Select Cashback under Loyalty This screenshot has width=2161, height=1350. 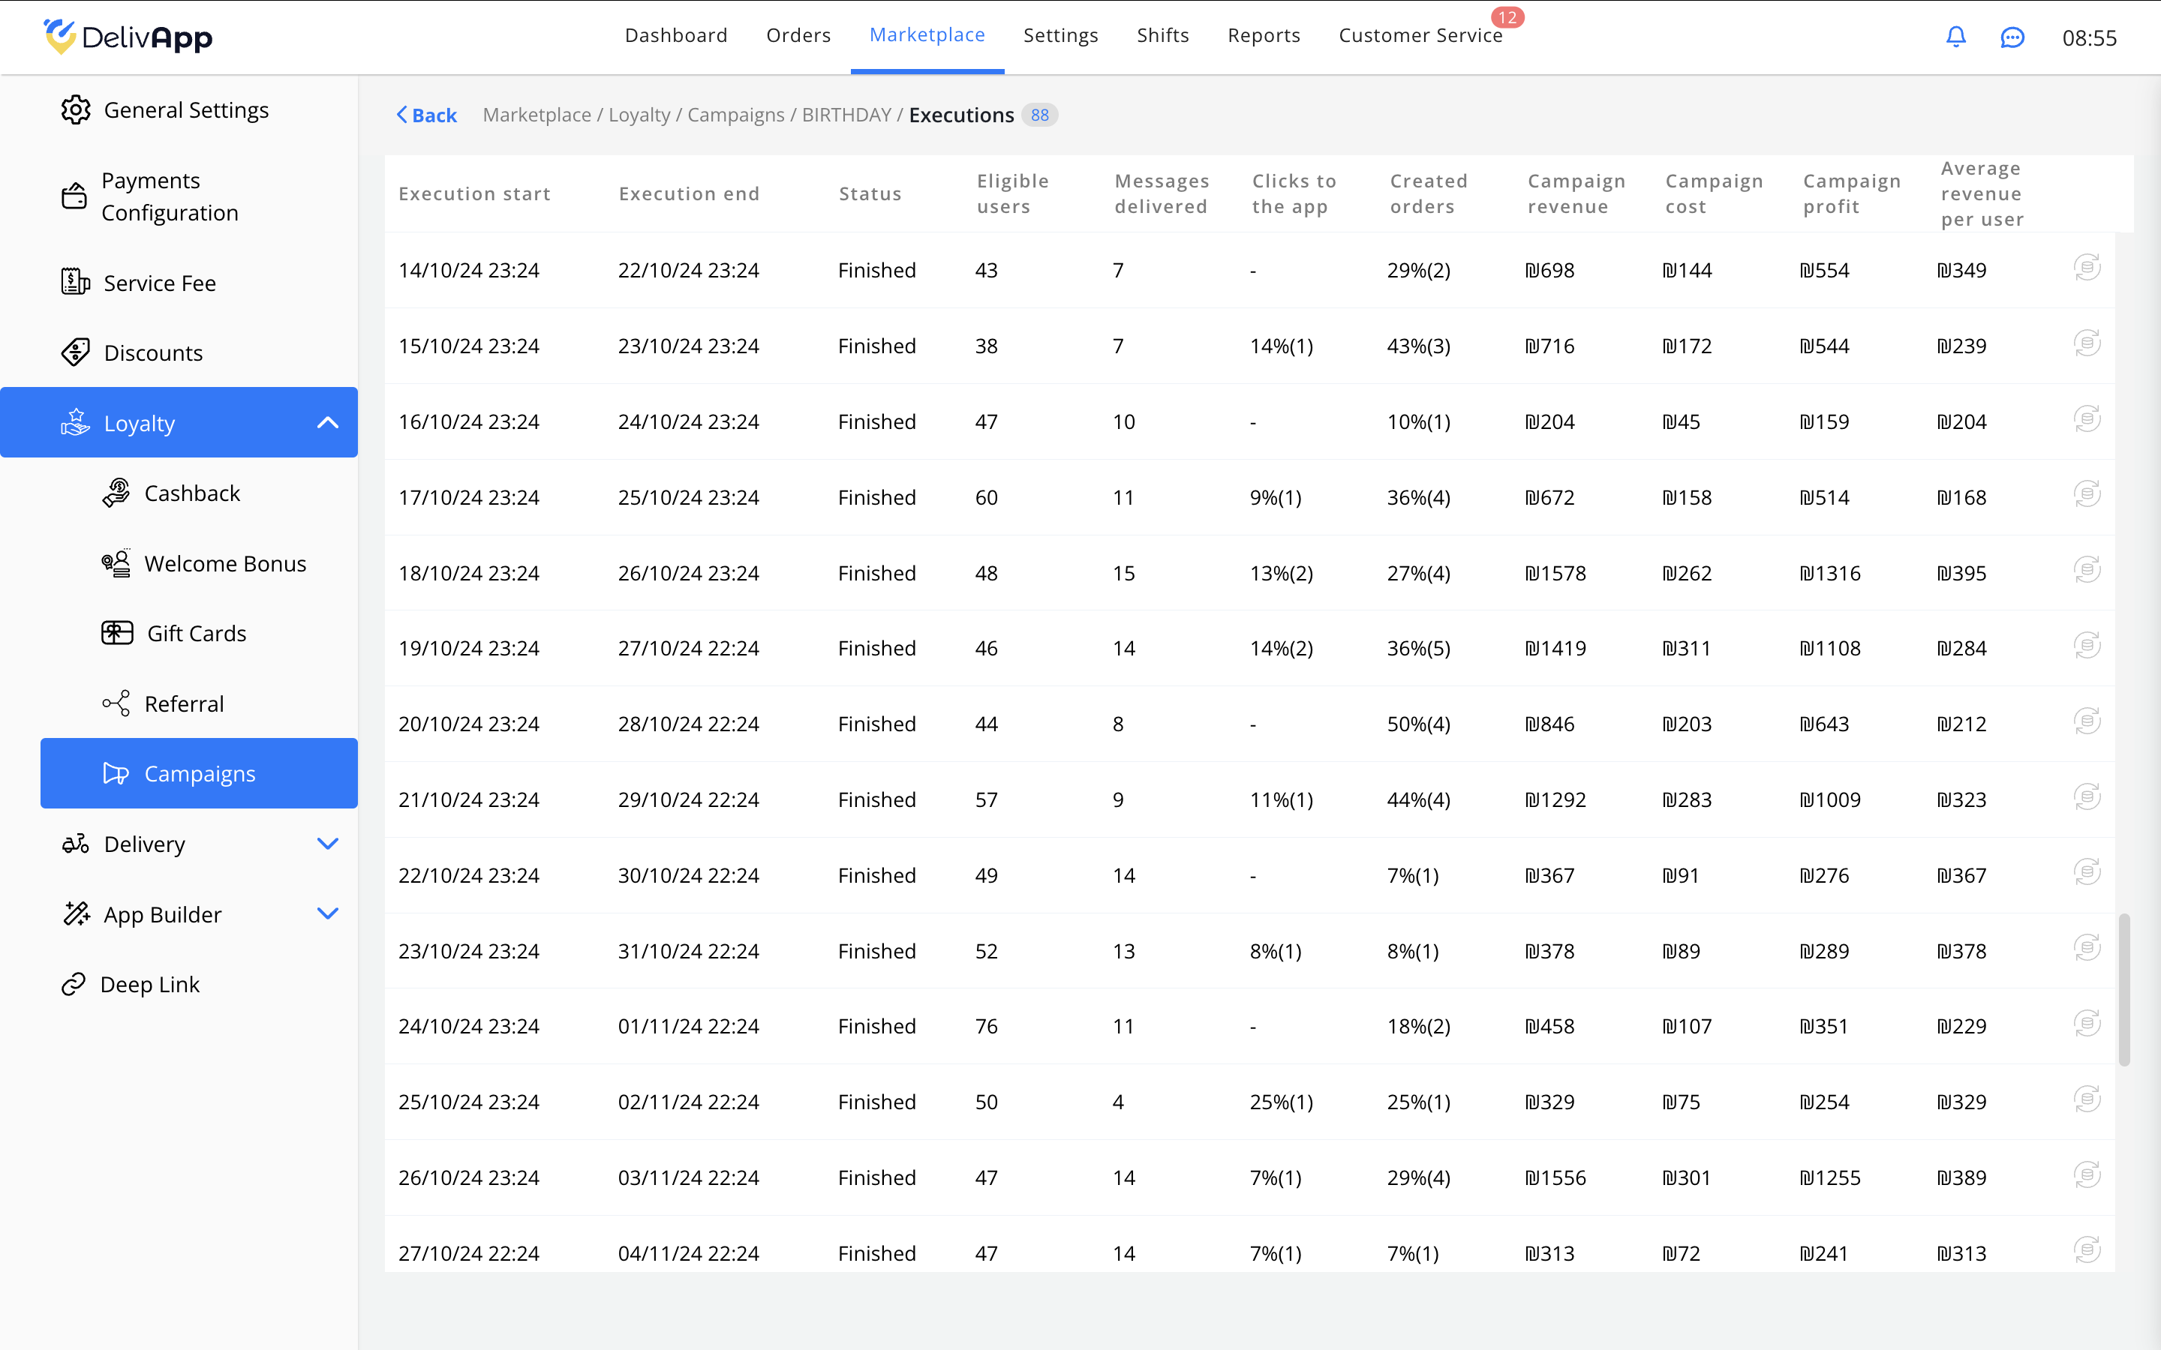192,493
